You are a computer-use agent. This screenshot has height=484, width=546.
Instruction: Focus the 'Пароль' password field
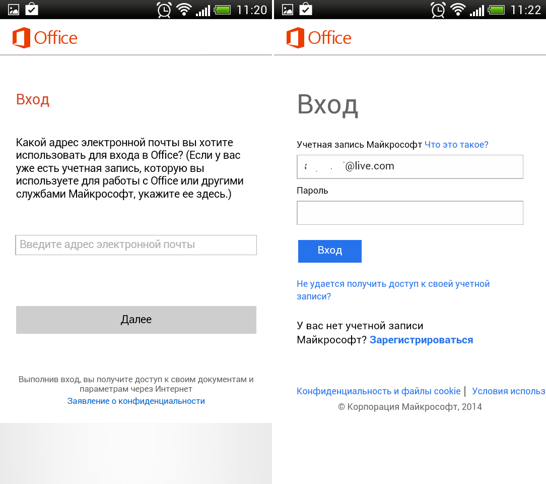410,213
